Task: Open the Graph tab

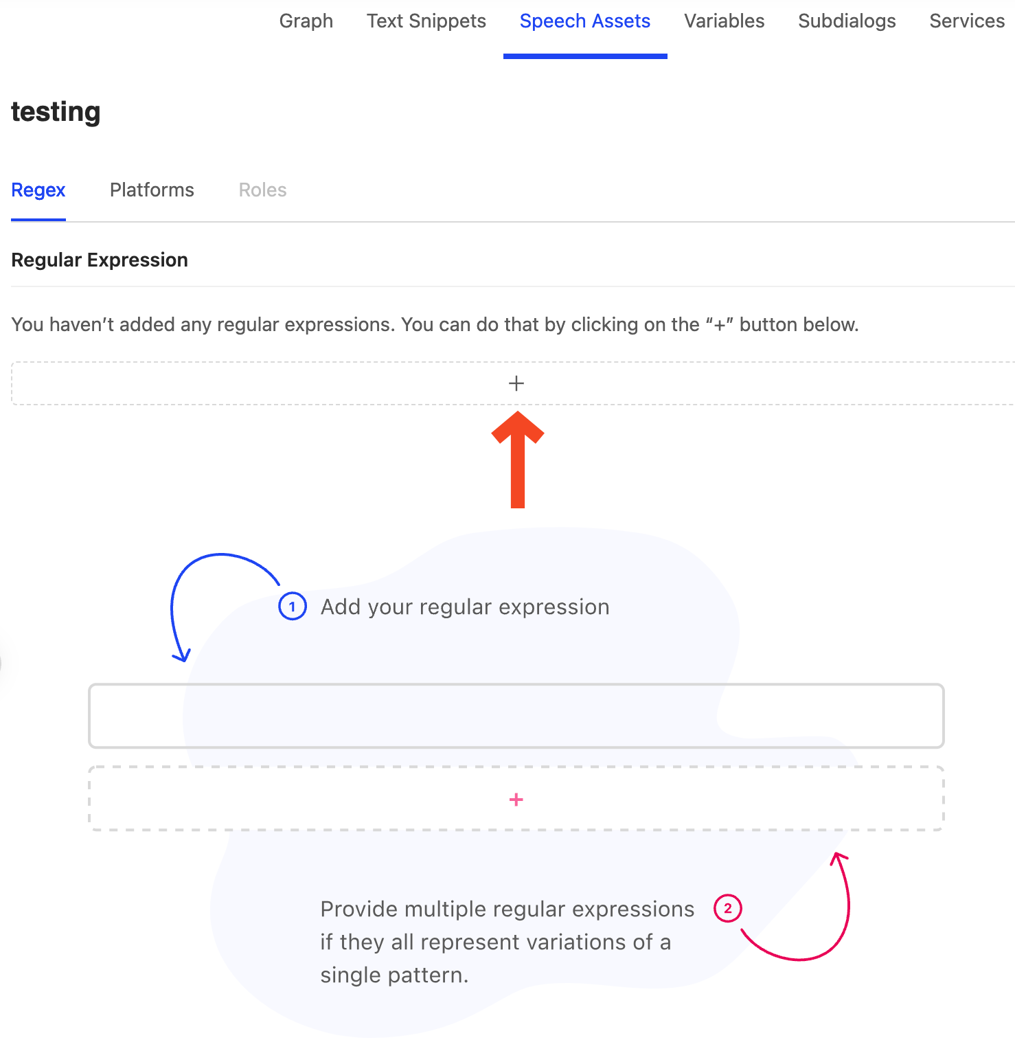Action: [306, 21]
